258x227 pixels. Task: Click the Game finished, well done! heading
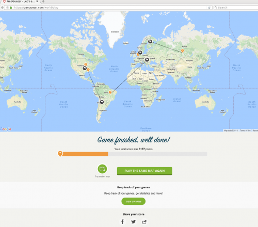(x=134, y=140)
